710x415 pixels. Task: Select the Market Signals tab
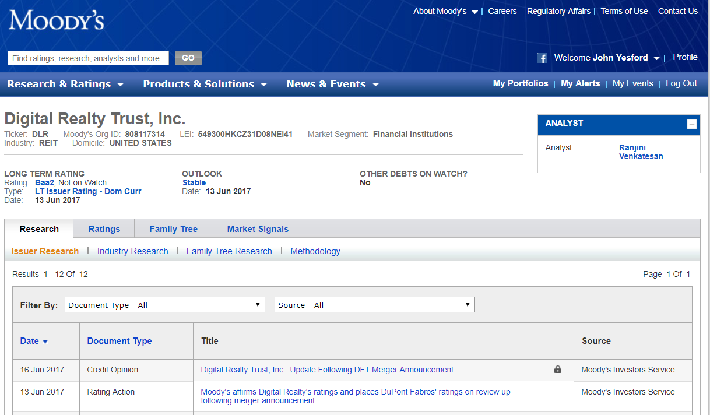tap(257, 228)
